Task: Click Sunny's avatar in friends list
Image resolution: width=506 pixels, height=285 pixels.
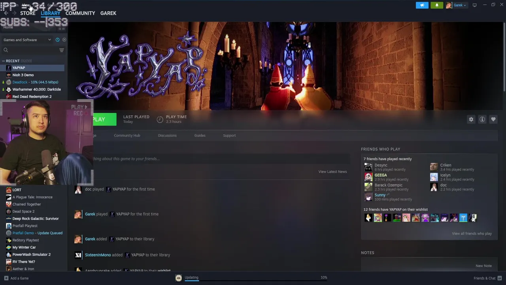Action: (x=368, y=197)
